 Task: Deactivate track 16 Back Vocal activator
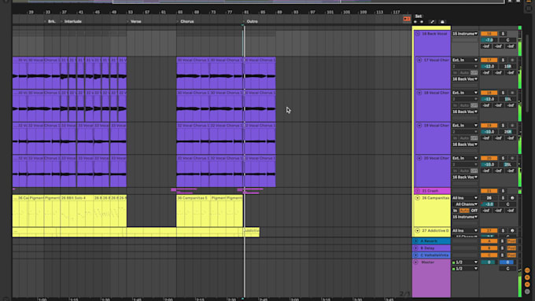(x=489, y=34)
